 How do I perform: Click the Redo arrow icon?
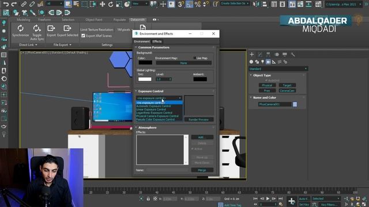14,4
